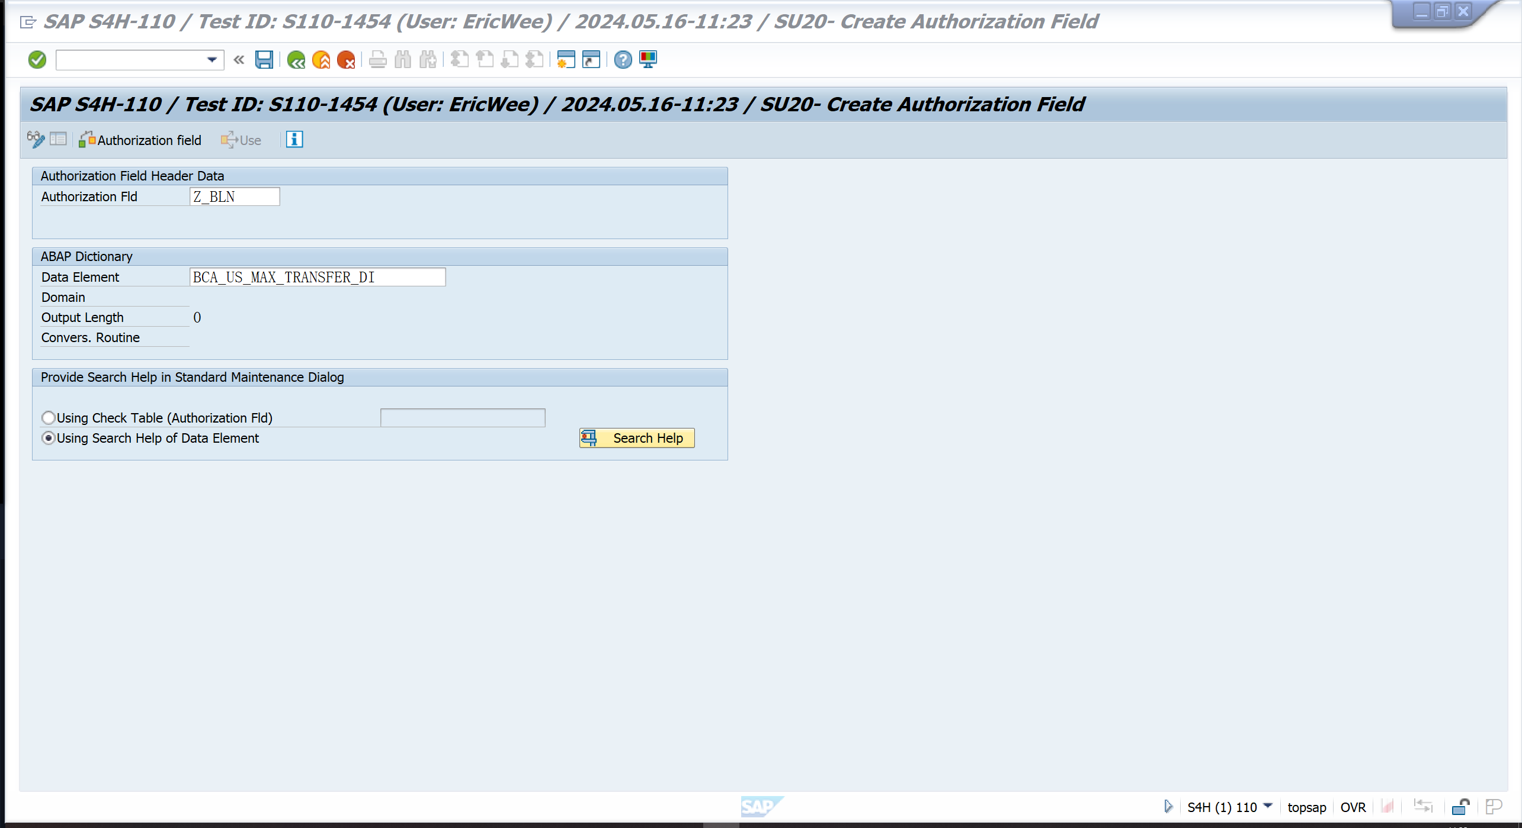Open the Help question mark icon
The height and width of the screenshot is (828, 1522).
click(623, 60)
